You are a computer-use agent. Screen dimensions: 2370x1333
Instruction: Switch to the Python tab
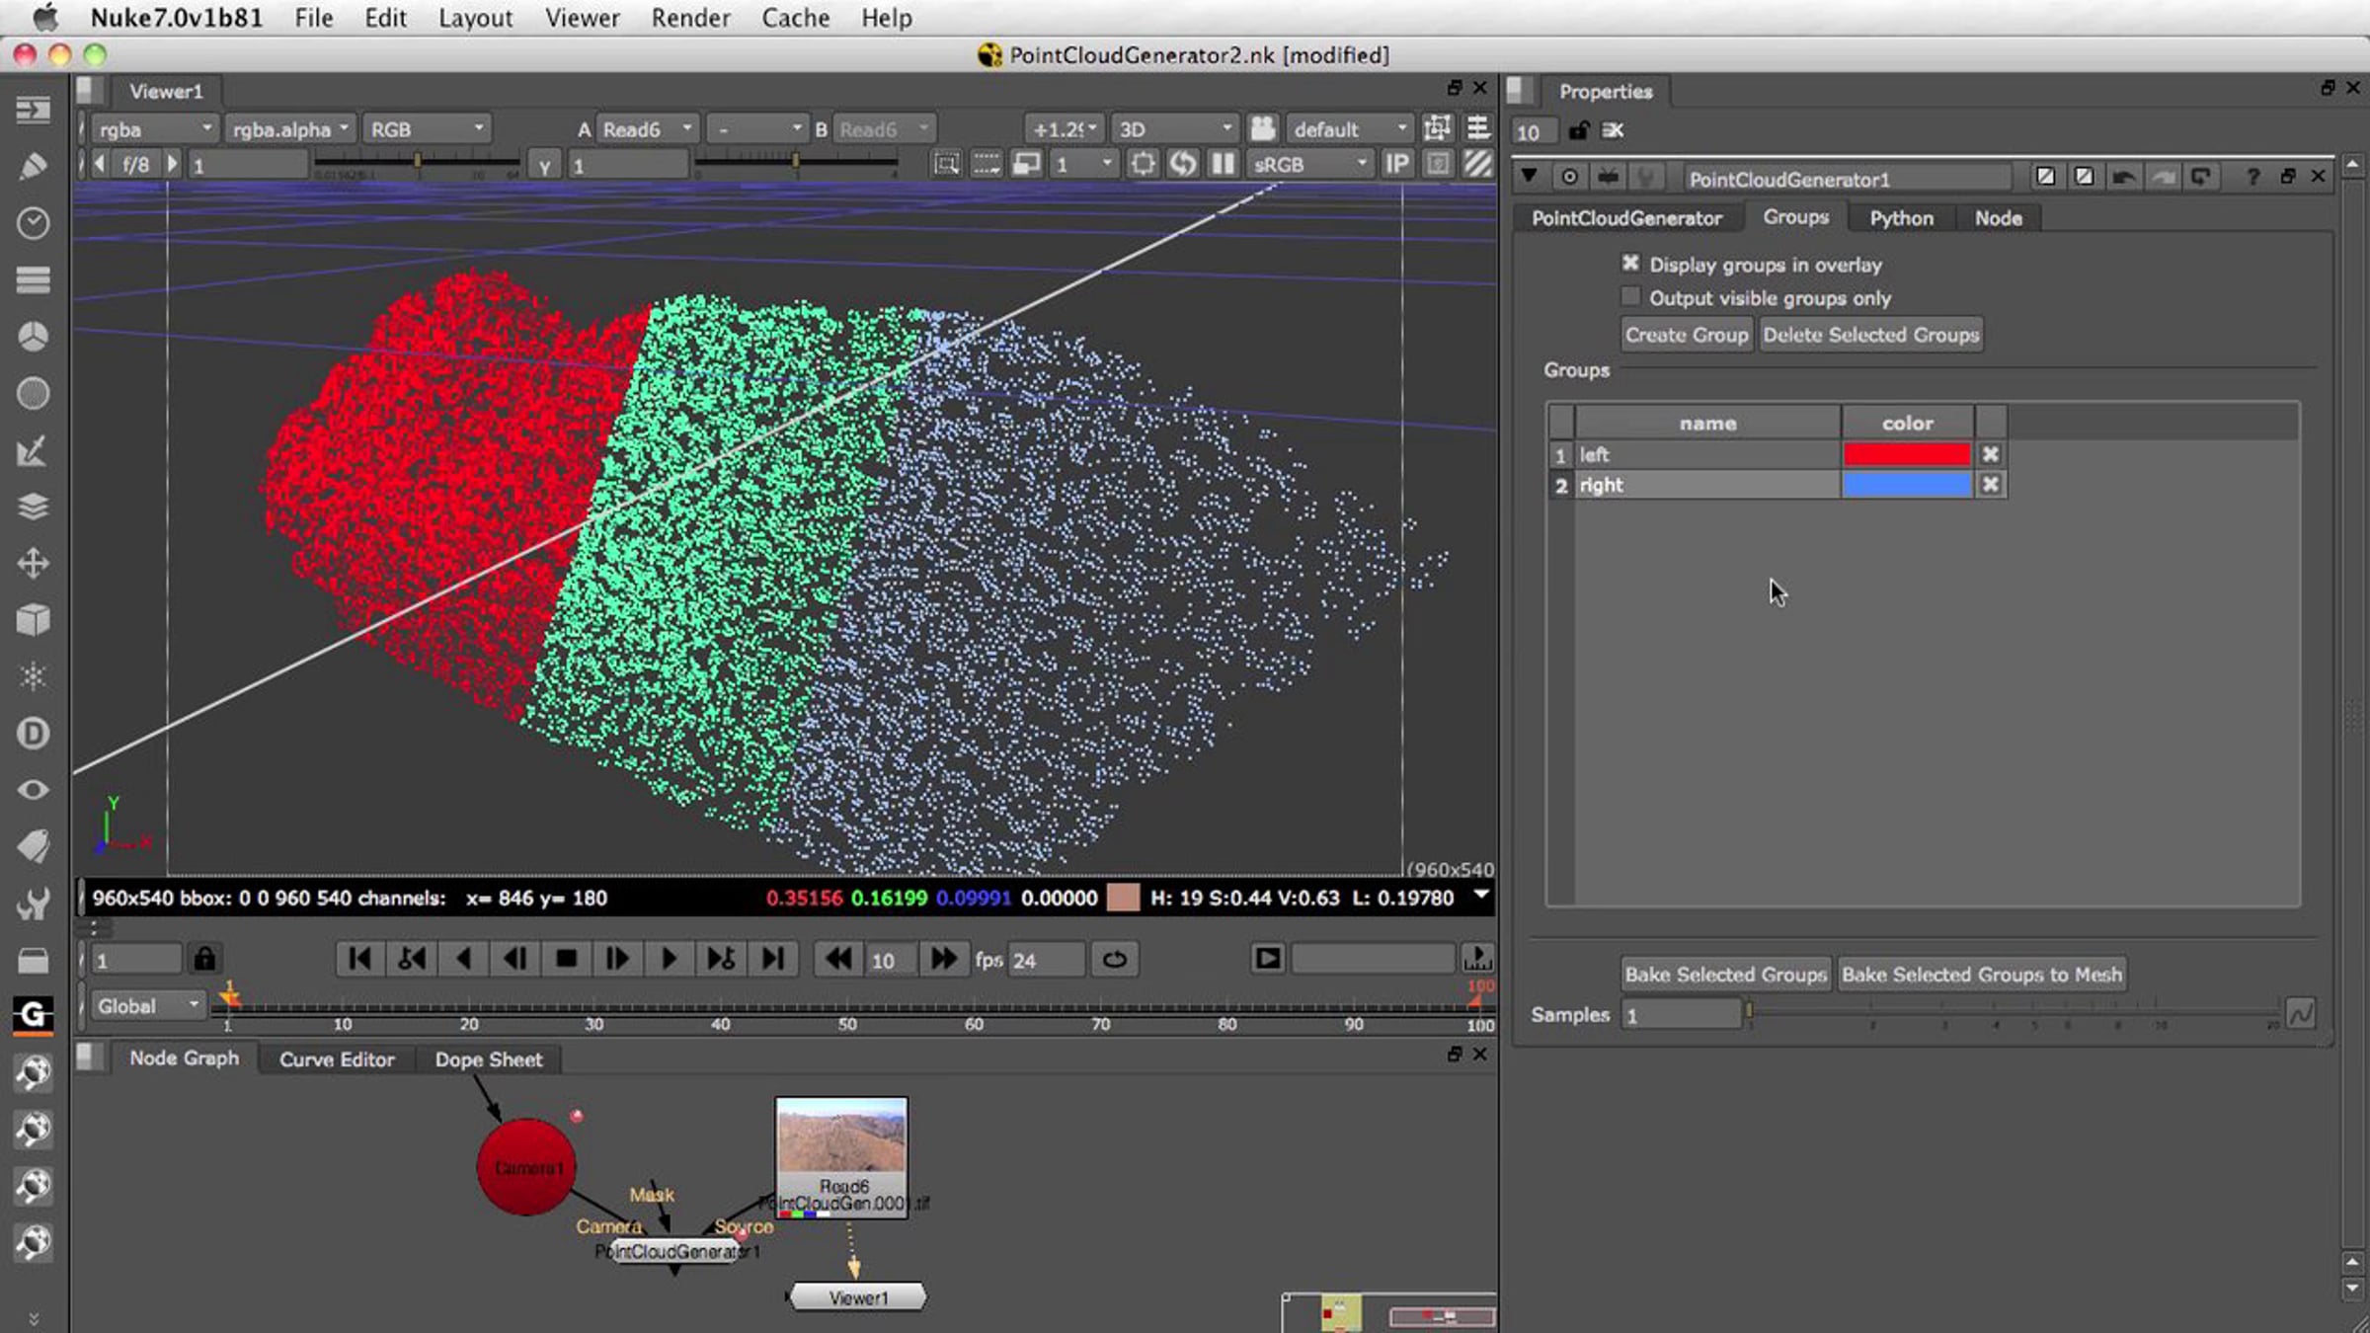click(1901, 217)
